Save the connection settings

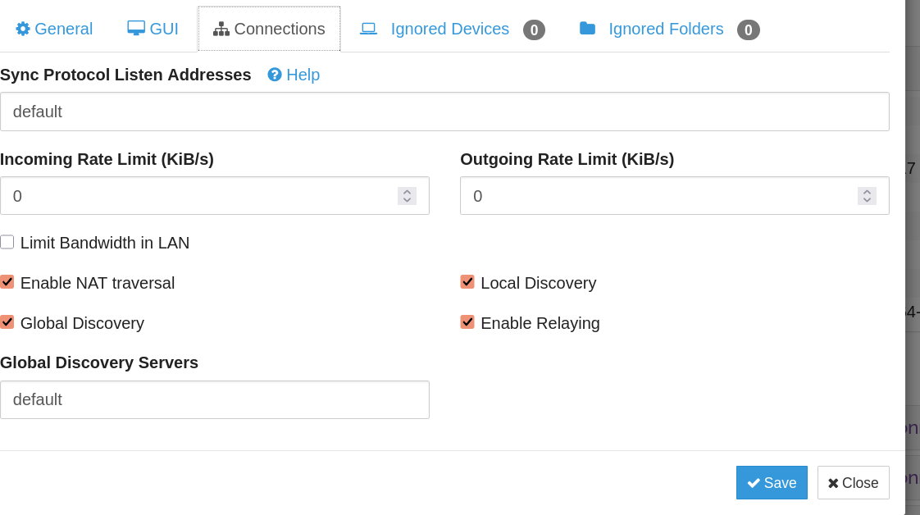tap(772, 483)
